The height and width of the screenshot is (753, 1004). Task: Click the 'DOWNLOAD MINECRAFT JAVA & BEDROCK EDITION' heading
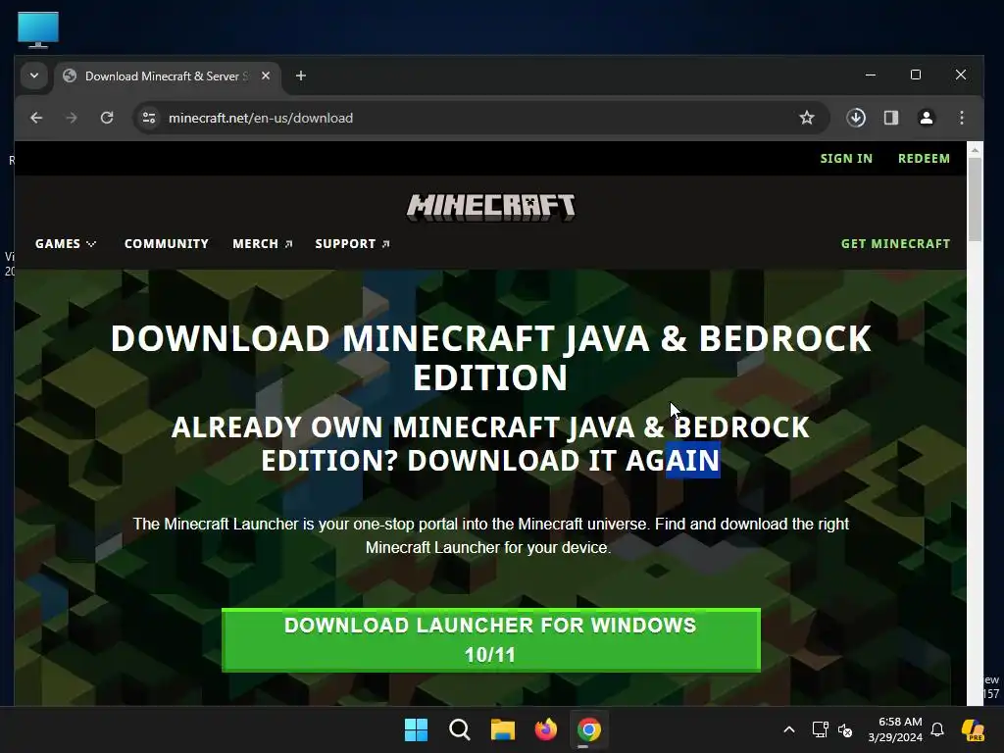[491, 357]
